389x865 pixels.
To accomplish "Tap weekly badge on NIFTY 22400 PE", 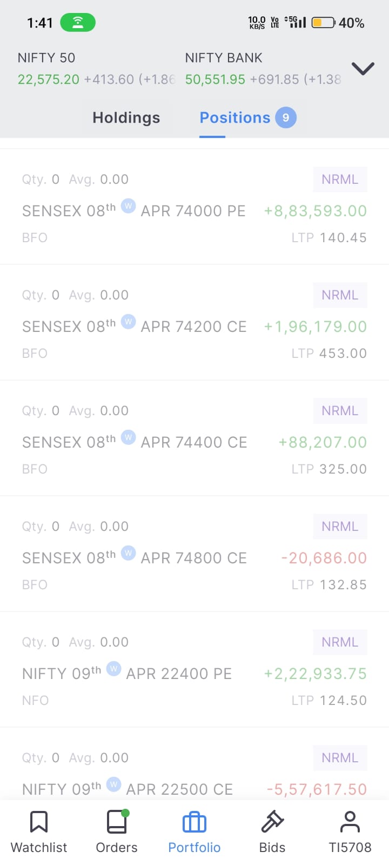I will coord(113,669).
